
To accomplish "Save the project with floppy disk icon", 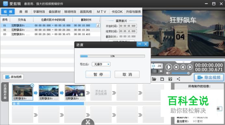I will [x=162, y=79].
